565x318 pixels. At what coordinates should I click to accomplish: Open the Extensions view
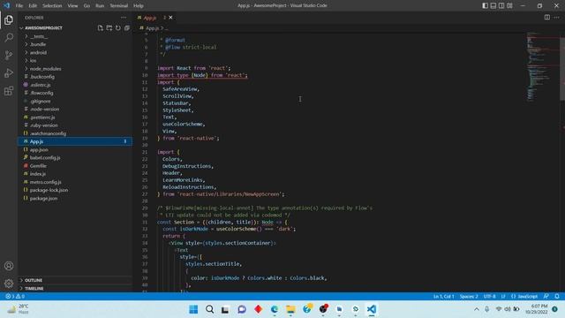click(x=9, y=90)
